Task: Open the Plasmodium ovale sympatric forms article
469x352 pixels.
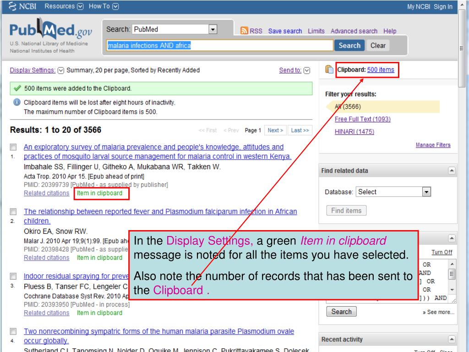Action: 159,336
